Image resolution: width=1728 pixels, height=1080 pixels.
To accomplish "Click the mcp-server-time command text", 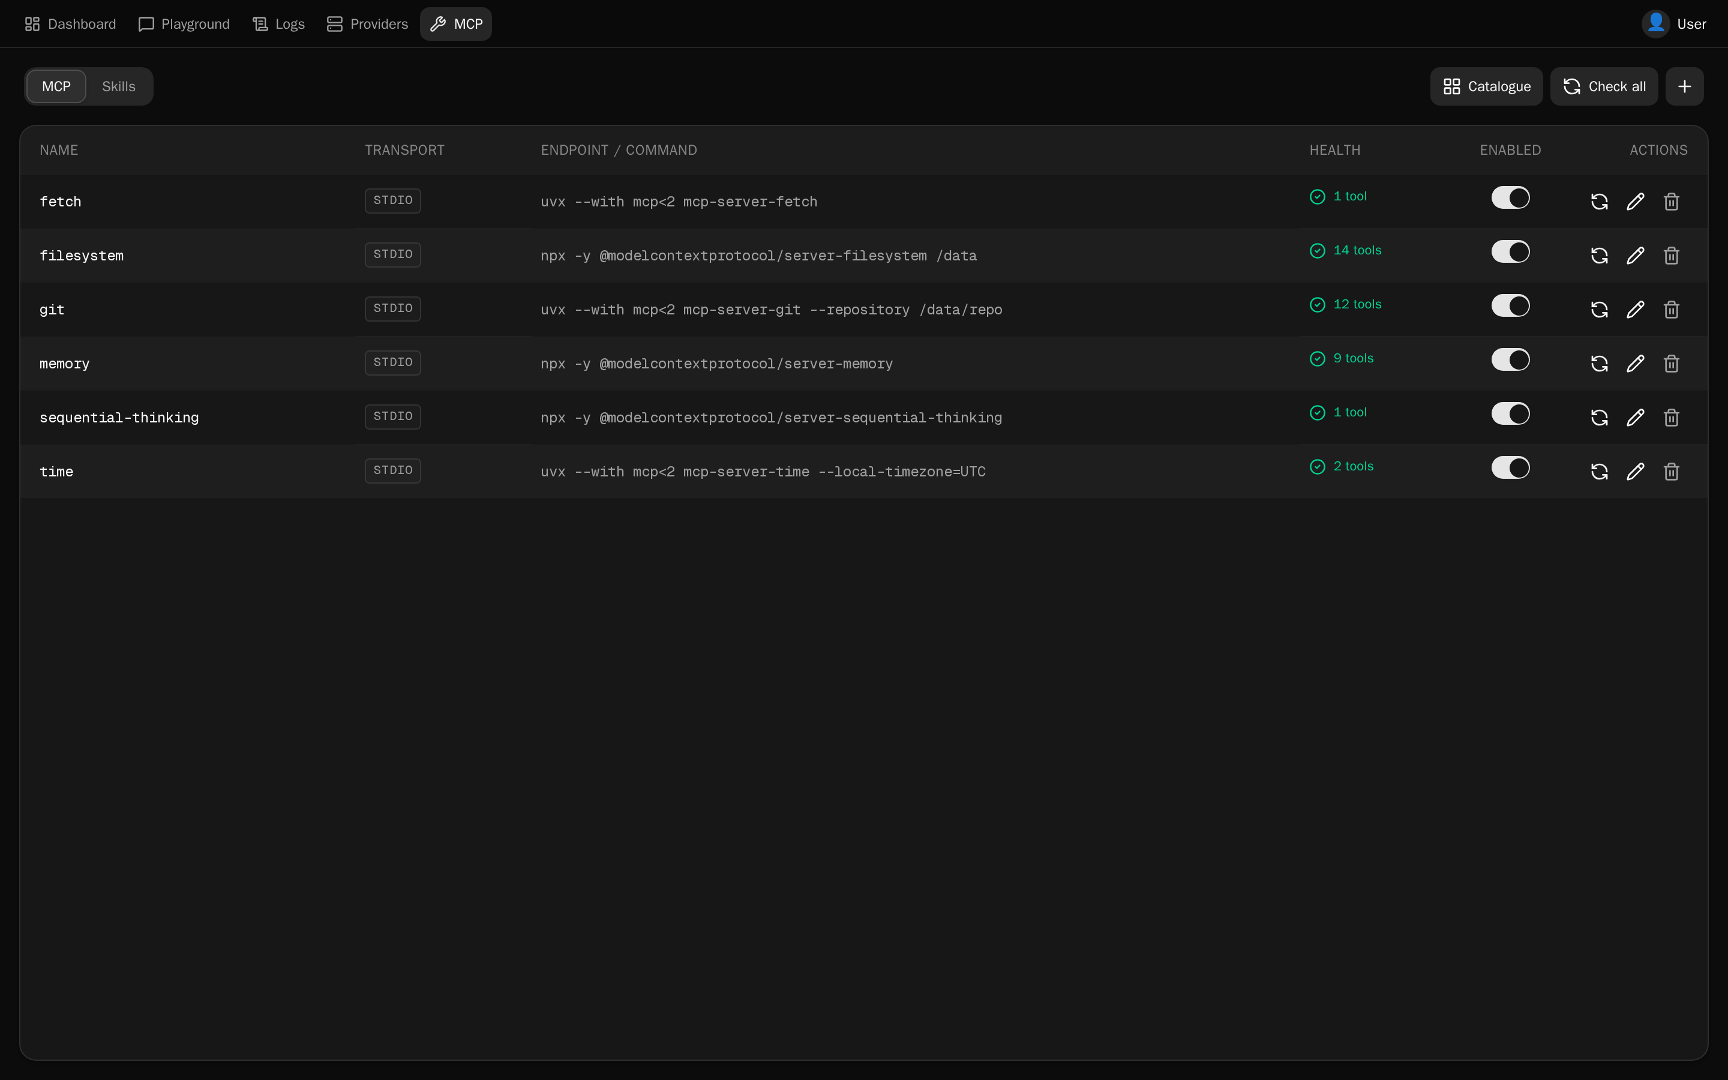I will click(763, 472).
